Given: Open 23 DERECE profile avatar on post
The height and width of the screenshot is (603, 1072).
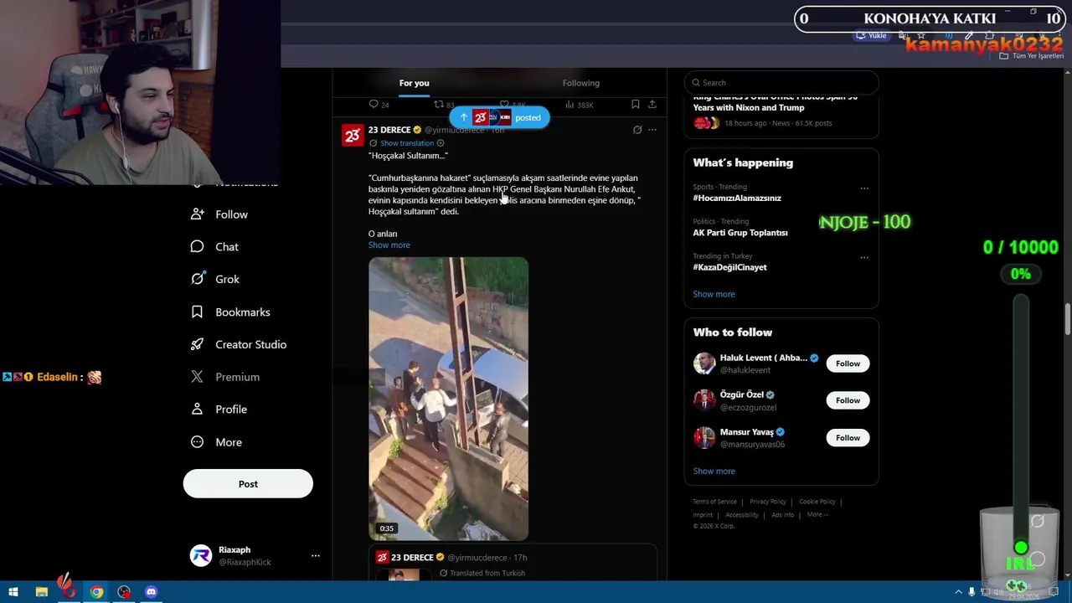Looking at the screenshot, I should tap(353, 135).
